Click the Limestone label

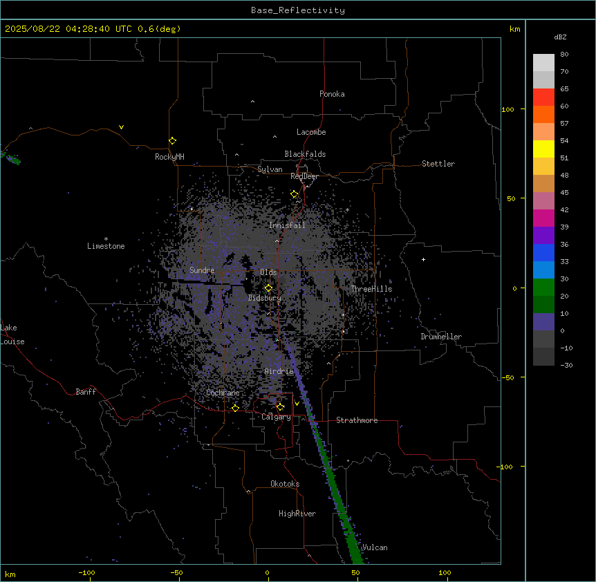click(106, 246)
